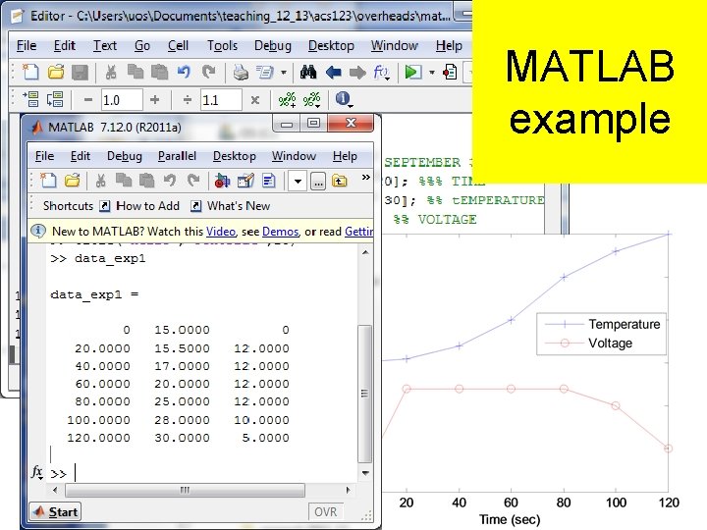The image size is (707, 530).
Task: Click second insert-cell-percent icon in cell toolbar
Action: (311, 99)
